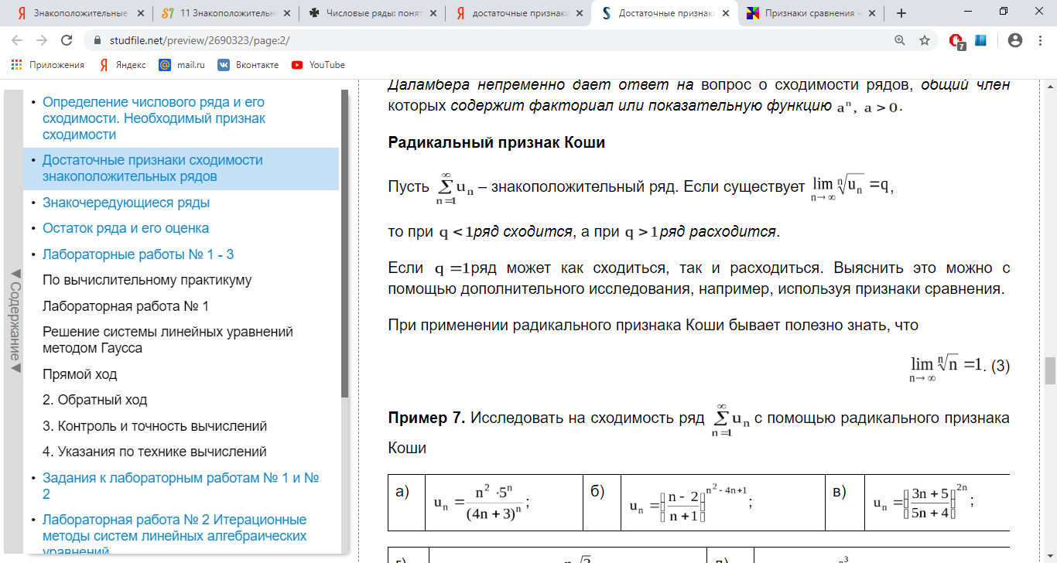Click contents panel scrollbar
The image size is (1057, 563).
point(345,244)
